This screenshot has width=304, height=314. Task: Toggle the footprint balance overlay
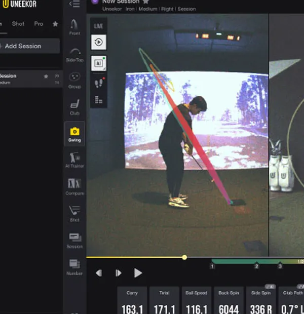(98, 82)
